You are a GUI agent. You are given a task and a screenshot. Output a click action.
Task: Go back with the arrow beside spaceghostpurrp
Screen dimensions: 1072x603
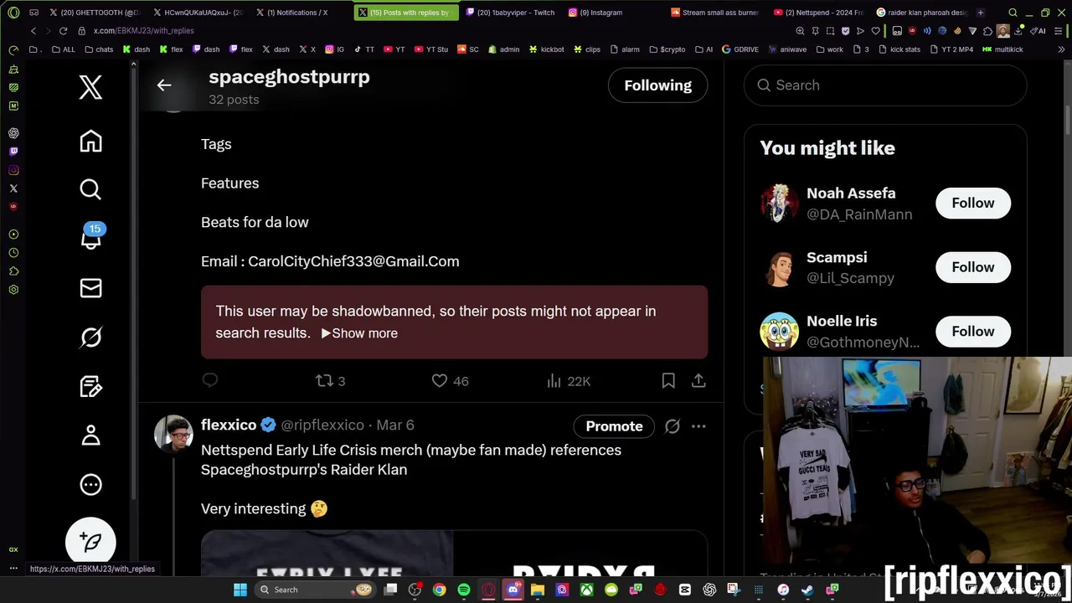point(164,85)
